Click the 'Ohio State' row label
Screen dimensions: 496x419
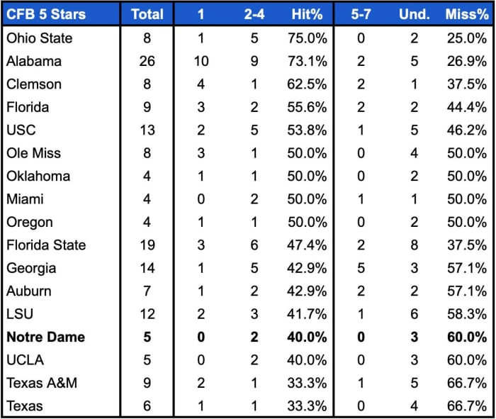pyautogui.click(x=40, y=38)
